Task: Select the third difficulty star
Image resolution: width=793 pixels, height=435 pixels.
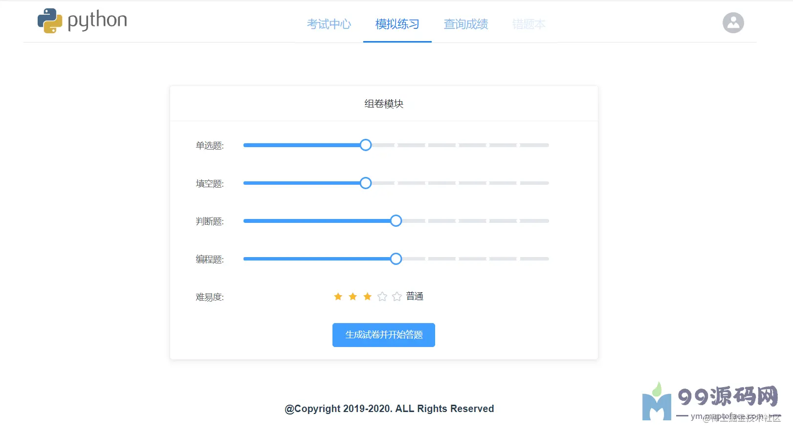Action: point(367,297)
